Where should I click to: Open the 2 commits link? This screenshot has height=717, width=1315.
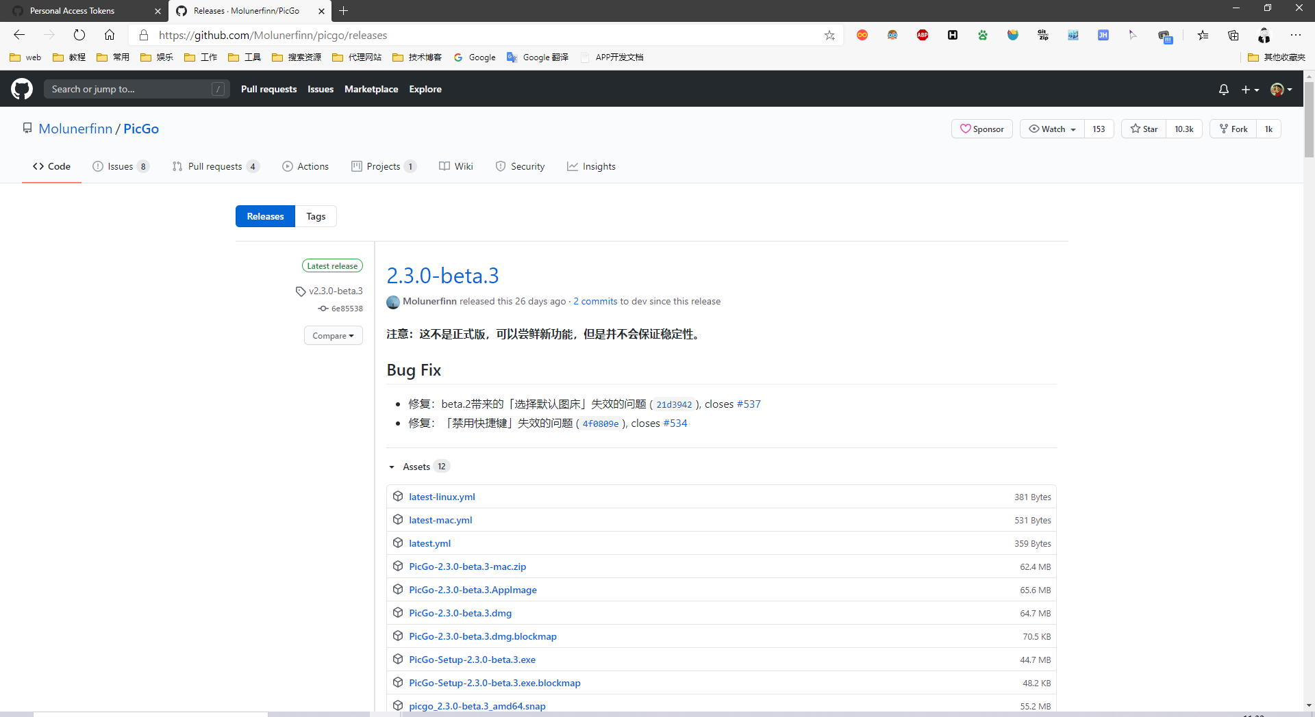tap(595, 301)
